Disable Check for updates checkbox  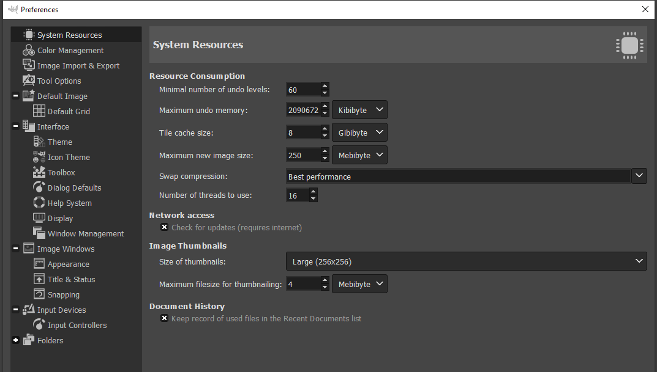164,227
